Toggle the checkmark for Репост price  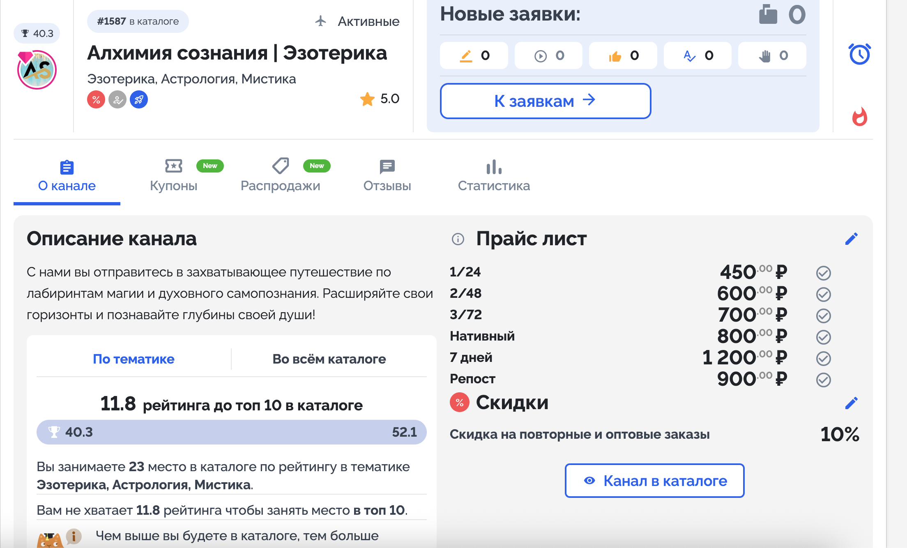(823, 380)
